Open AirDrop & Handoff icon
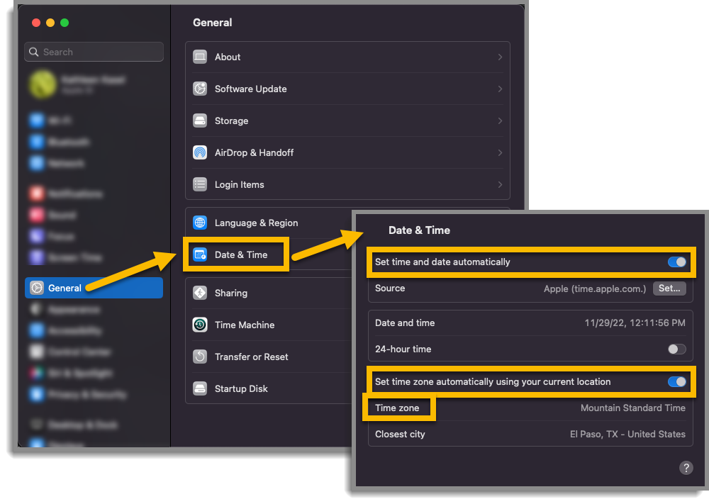709x504 pixels. 200,152
